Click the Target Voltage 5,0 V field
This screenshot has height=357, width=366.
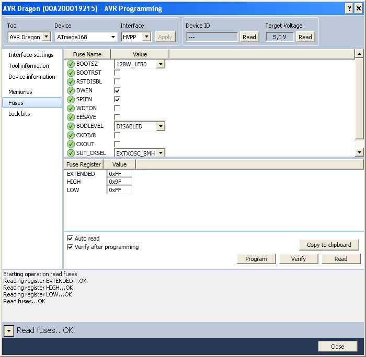coord(280,37)
